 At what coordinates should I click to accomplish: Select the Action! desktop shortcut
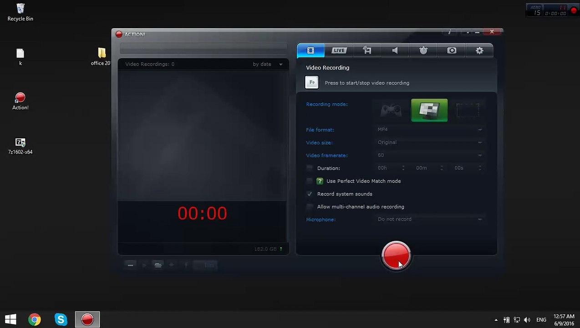[20, 101]
